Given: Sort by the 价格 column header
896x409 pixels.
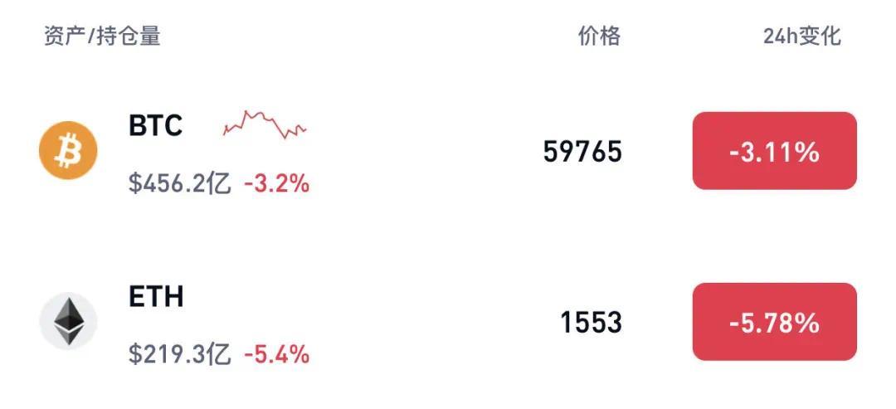Looking at the screenshot, I should click(599, 36).
